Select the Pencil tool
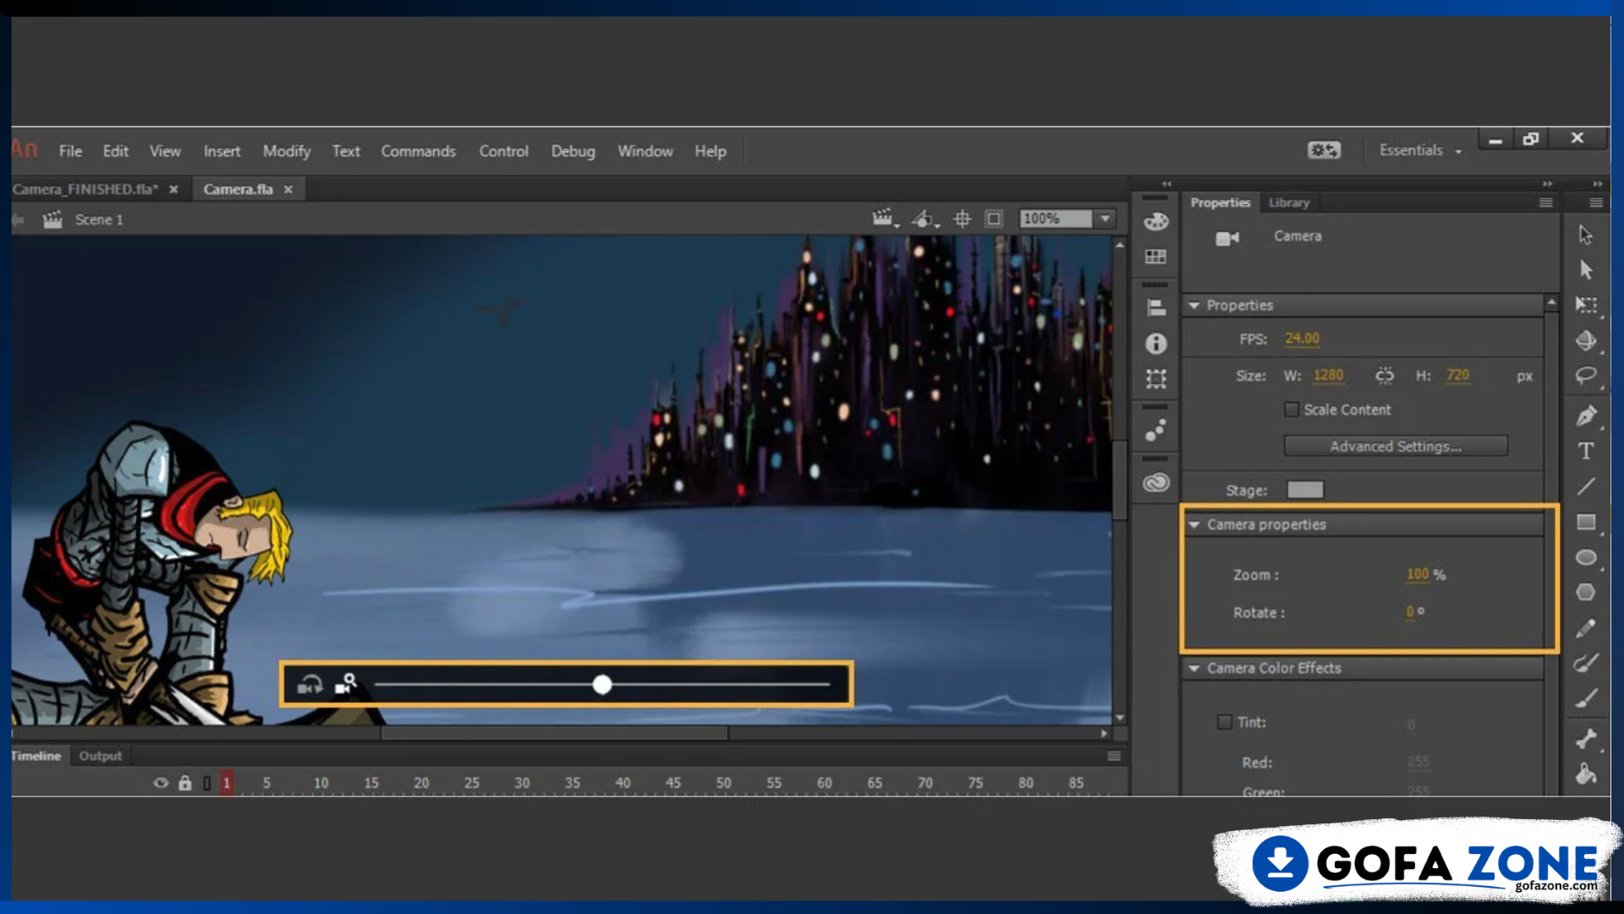This screenshot has width=1624, height=914. (1586, 628)
